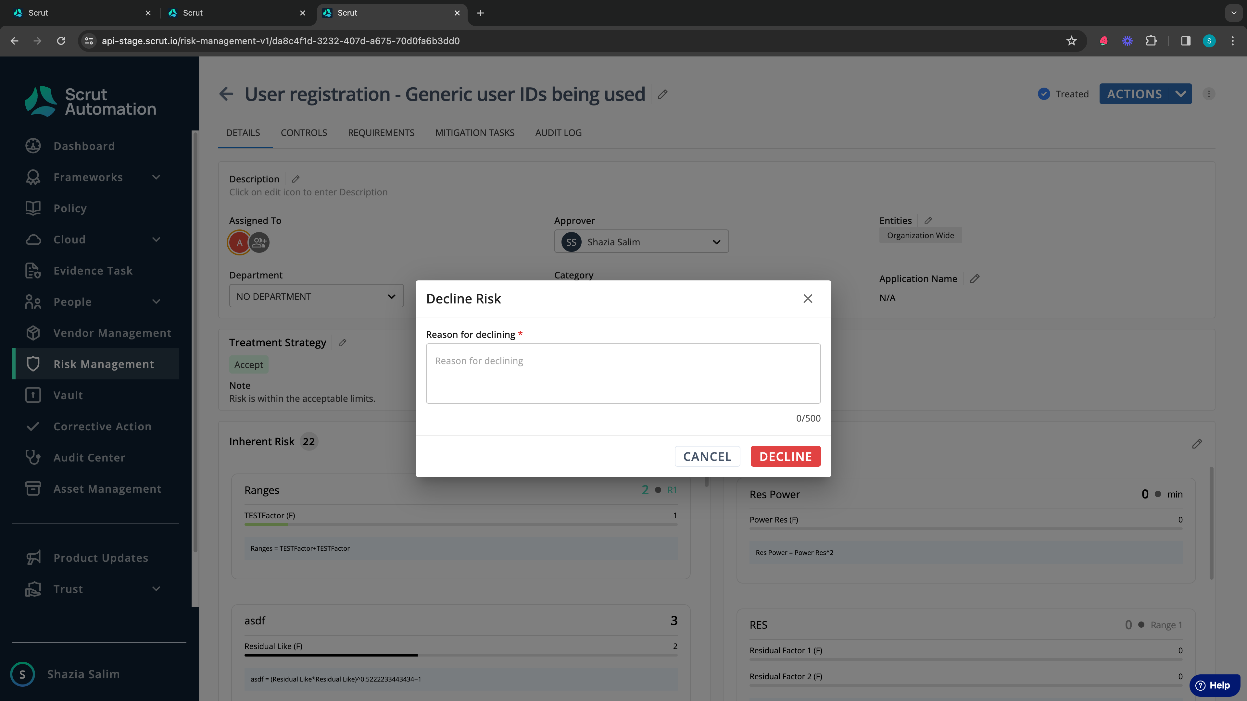Switch to the REQUIREMENTS tab
1247x701 pixels.
(381, 132)
